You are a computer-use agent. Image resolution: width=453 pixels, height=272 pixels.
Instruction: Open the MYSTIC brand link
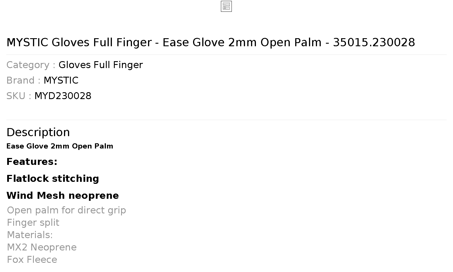point(61,80)
